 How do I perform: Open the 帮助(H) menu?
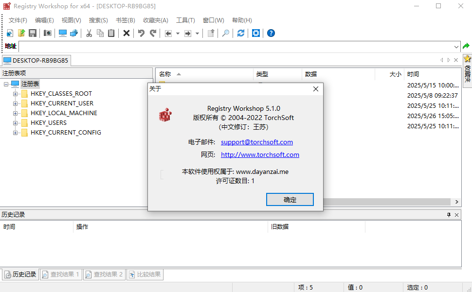point(242,20)
